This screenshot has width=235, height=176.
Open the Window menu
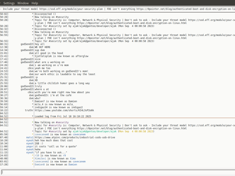[x=23, y=3]
